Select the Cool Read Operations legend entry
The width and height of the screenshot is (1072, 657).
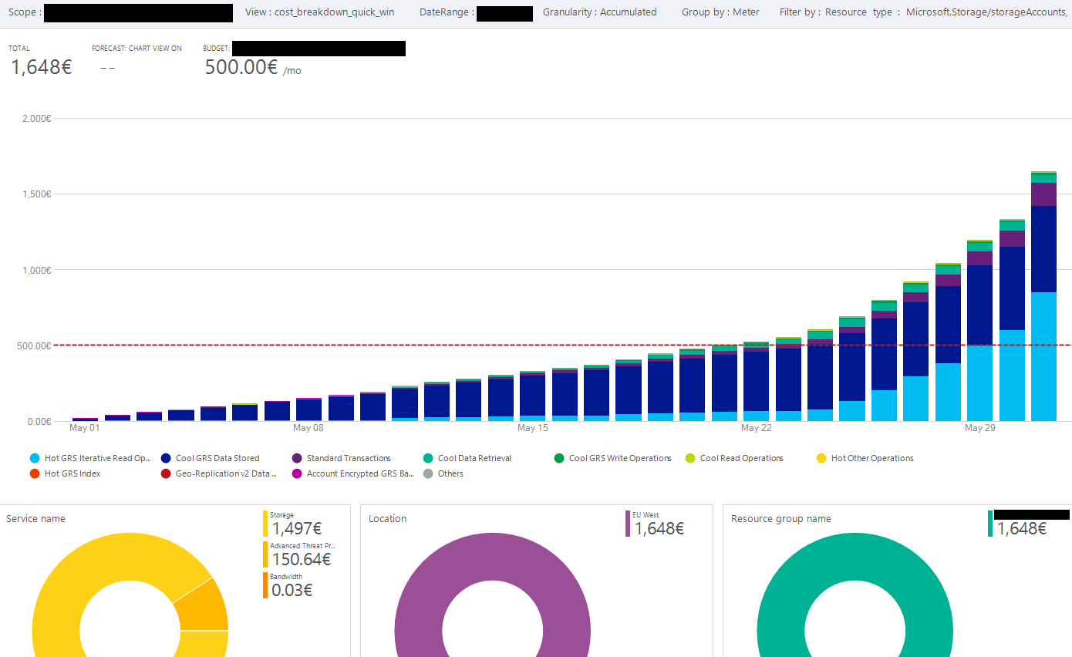pyautogui.click(x=734, y=458)
